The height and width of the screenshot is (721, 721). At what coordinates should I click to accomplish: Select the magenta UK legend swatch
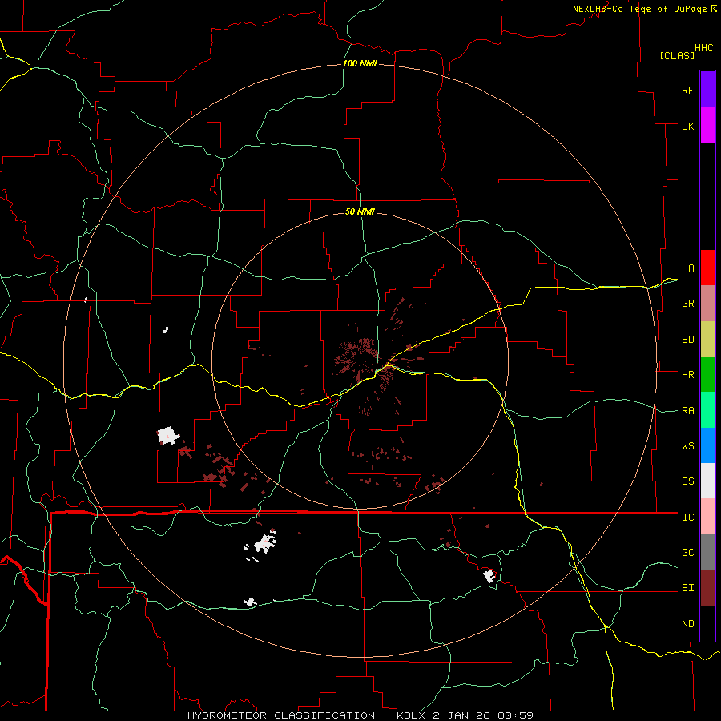[x=707, y=126]
